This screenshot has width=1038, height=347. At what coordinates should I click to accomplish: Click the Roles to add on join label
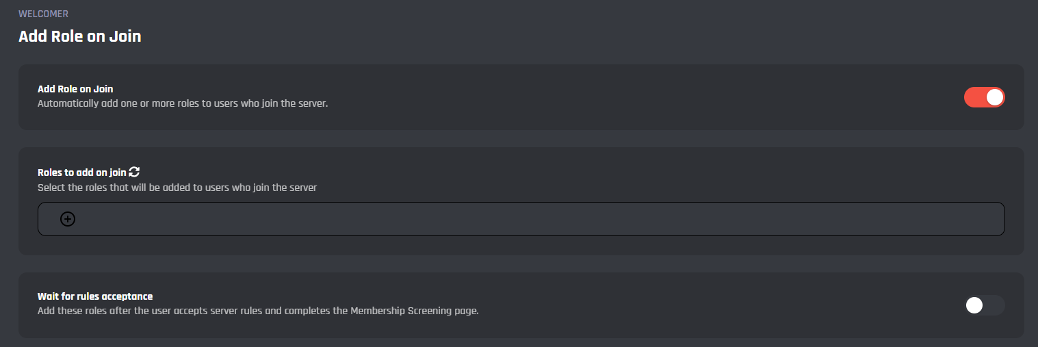click(x=82, y=172)
